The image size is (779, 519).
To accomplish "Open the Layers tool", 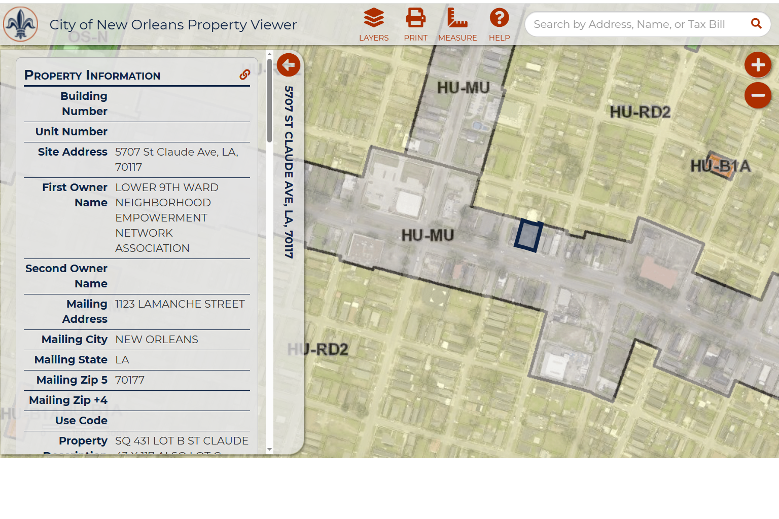I will (x=374, y=24).
